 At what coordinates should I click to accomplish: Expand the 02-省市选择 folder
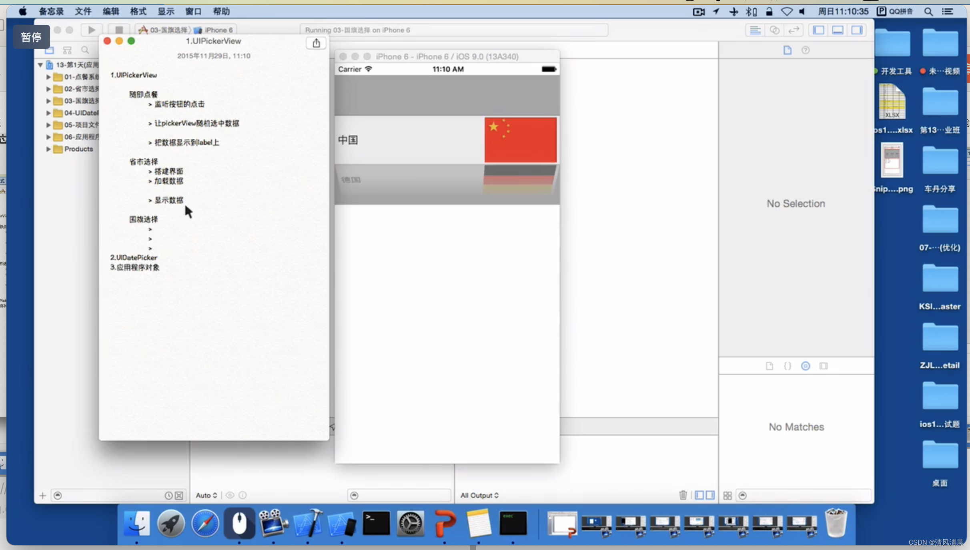[x=48, y=89]
